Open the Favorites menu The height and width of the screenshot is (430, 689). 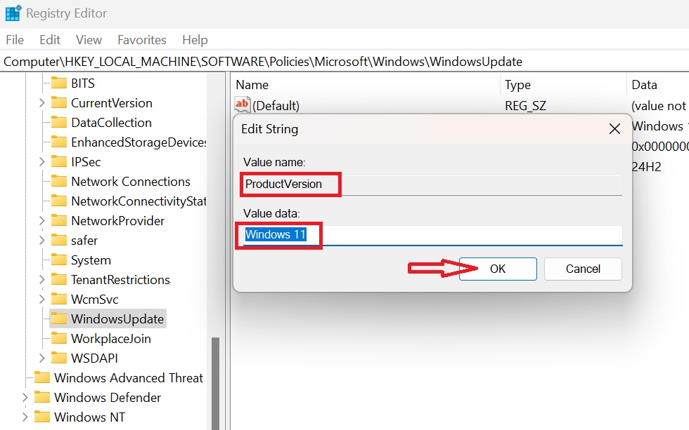point(142,40)
